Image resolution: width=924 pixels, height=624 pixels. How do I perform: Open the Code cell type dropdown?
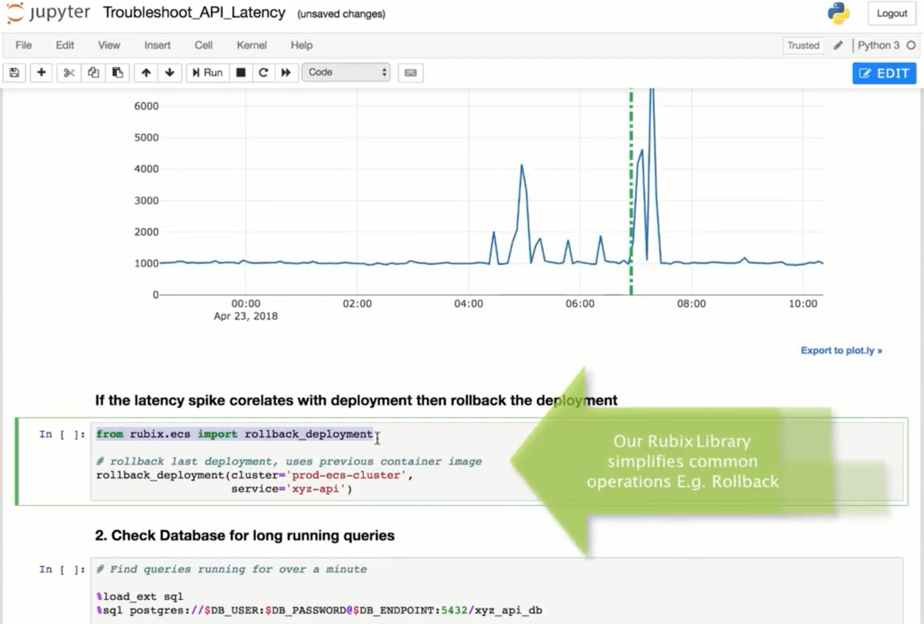[346, 72]
